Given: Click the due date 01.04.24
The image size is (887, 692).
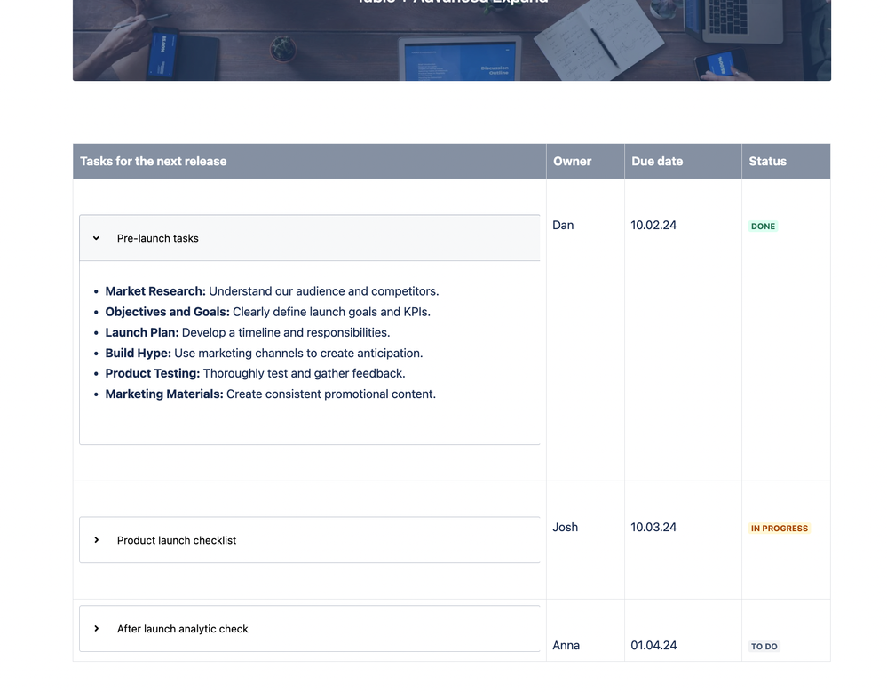Looking at the screenshot, I should coord(653,646).
